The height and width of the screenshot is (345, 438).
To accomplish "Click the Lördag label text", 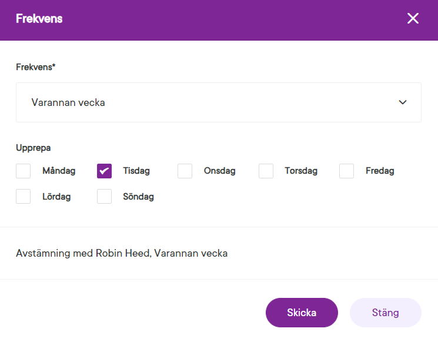I will [56, 197].
